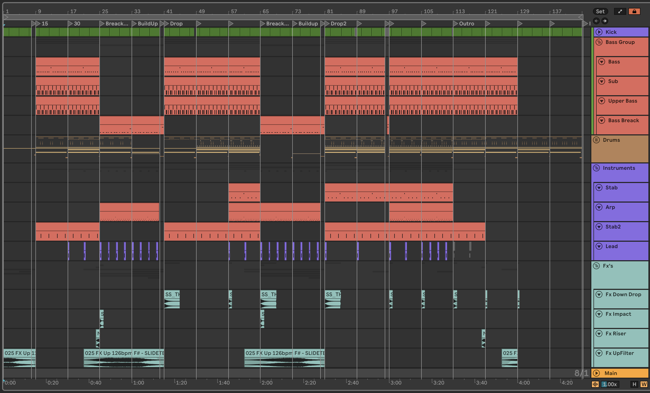Click the play icon on Main track
Viewport: 650px width, 393px height.
coord(596,373)
